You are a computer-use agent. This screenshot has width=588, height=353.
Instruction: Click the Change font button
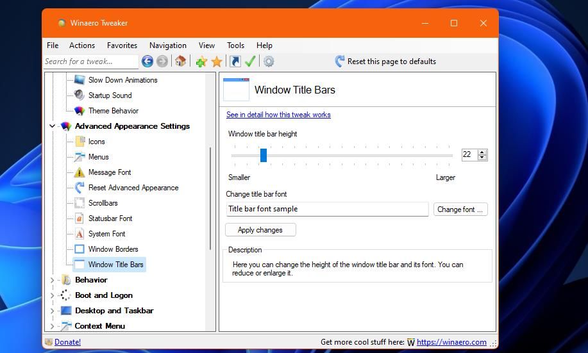coord(460,209)
